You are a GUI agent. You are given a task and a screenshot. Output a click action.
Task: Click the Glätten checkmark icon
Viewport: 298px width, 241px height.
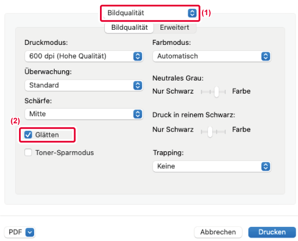pyautogui.click(x=28, y=135)
